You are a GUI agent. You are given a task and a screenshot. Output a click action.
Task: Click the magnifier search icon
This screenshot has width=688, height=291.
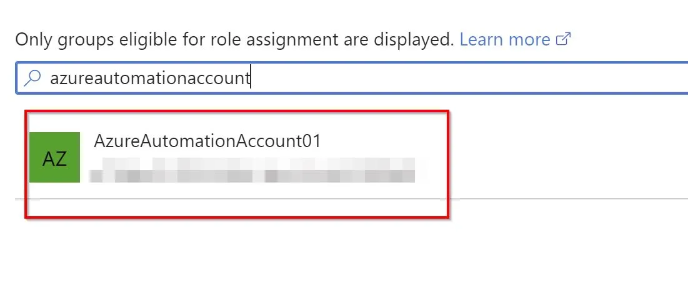tap(32, 78)
